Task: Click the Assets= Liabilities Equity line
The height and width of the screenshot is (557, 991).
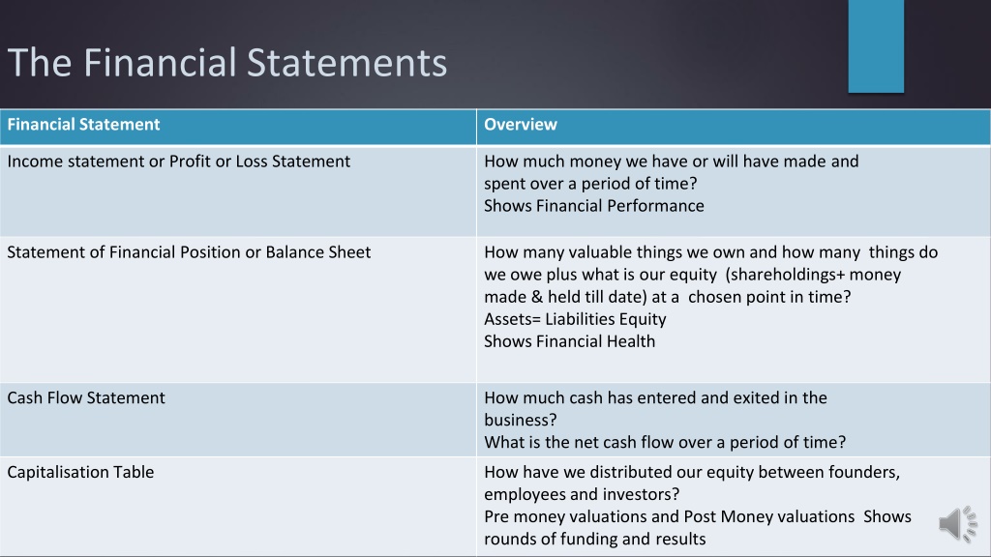Action: coord(575,319)
